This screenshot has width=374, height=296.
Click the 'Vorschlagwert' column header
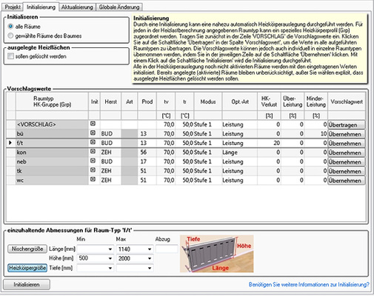347,101
